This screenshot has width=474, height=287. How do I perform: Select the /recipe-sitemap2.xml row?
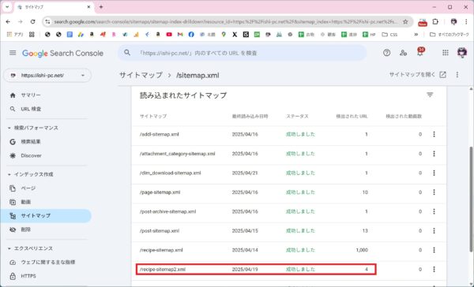288,269
